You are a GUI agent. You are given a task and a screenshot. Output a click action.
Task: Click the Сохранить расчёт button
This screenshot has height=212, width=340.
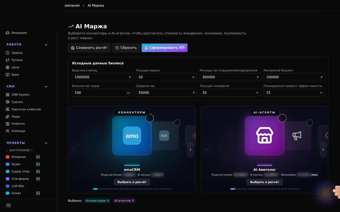tap(89, 48)
